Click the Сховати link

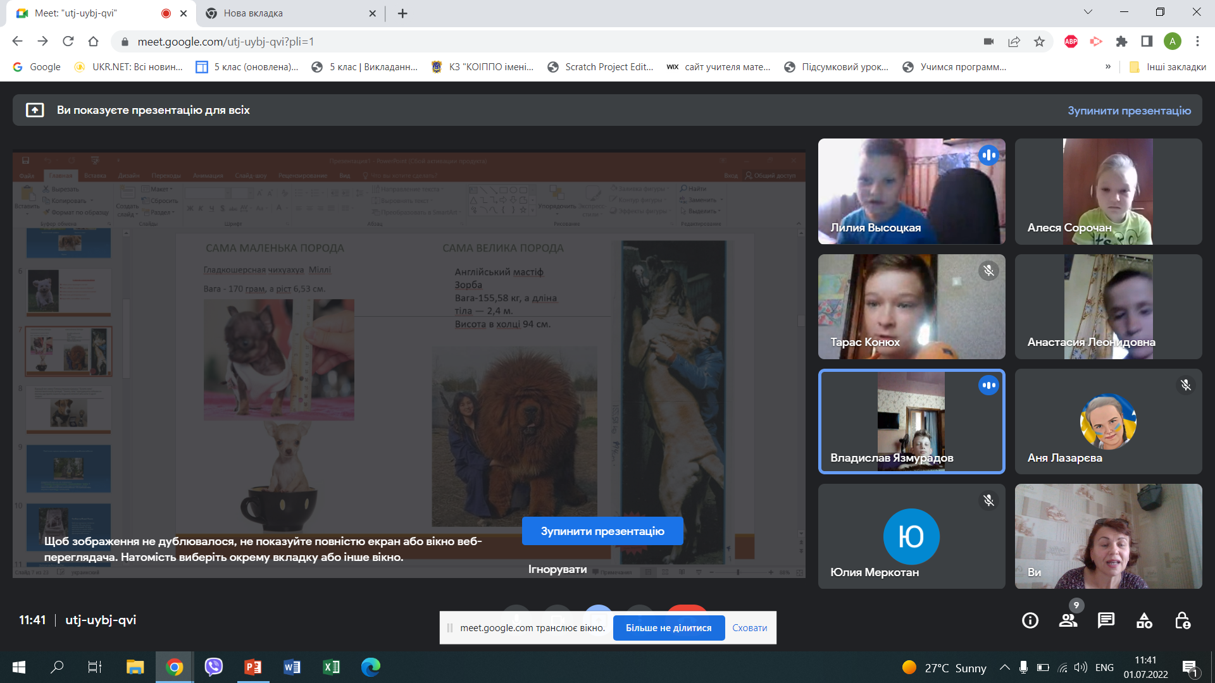pyautogui.click(x=749, y=628)
